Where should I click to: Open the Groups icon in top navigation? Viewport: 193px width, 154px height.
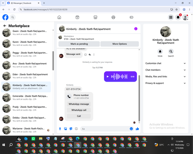tap(113, 17)
